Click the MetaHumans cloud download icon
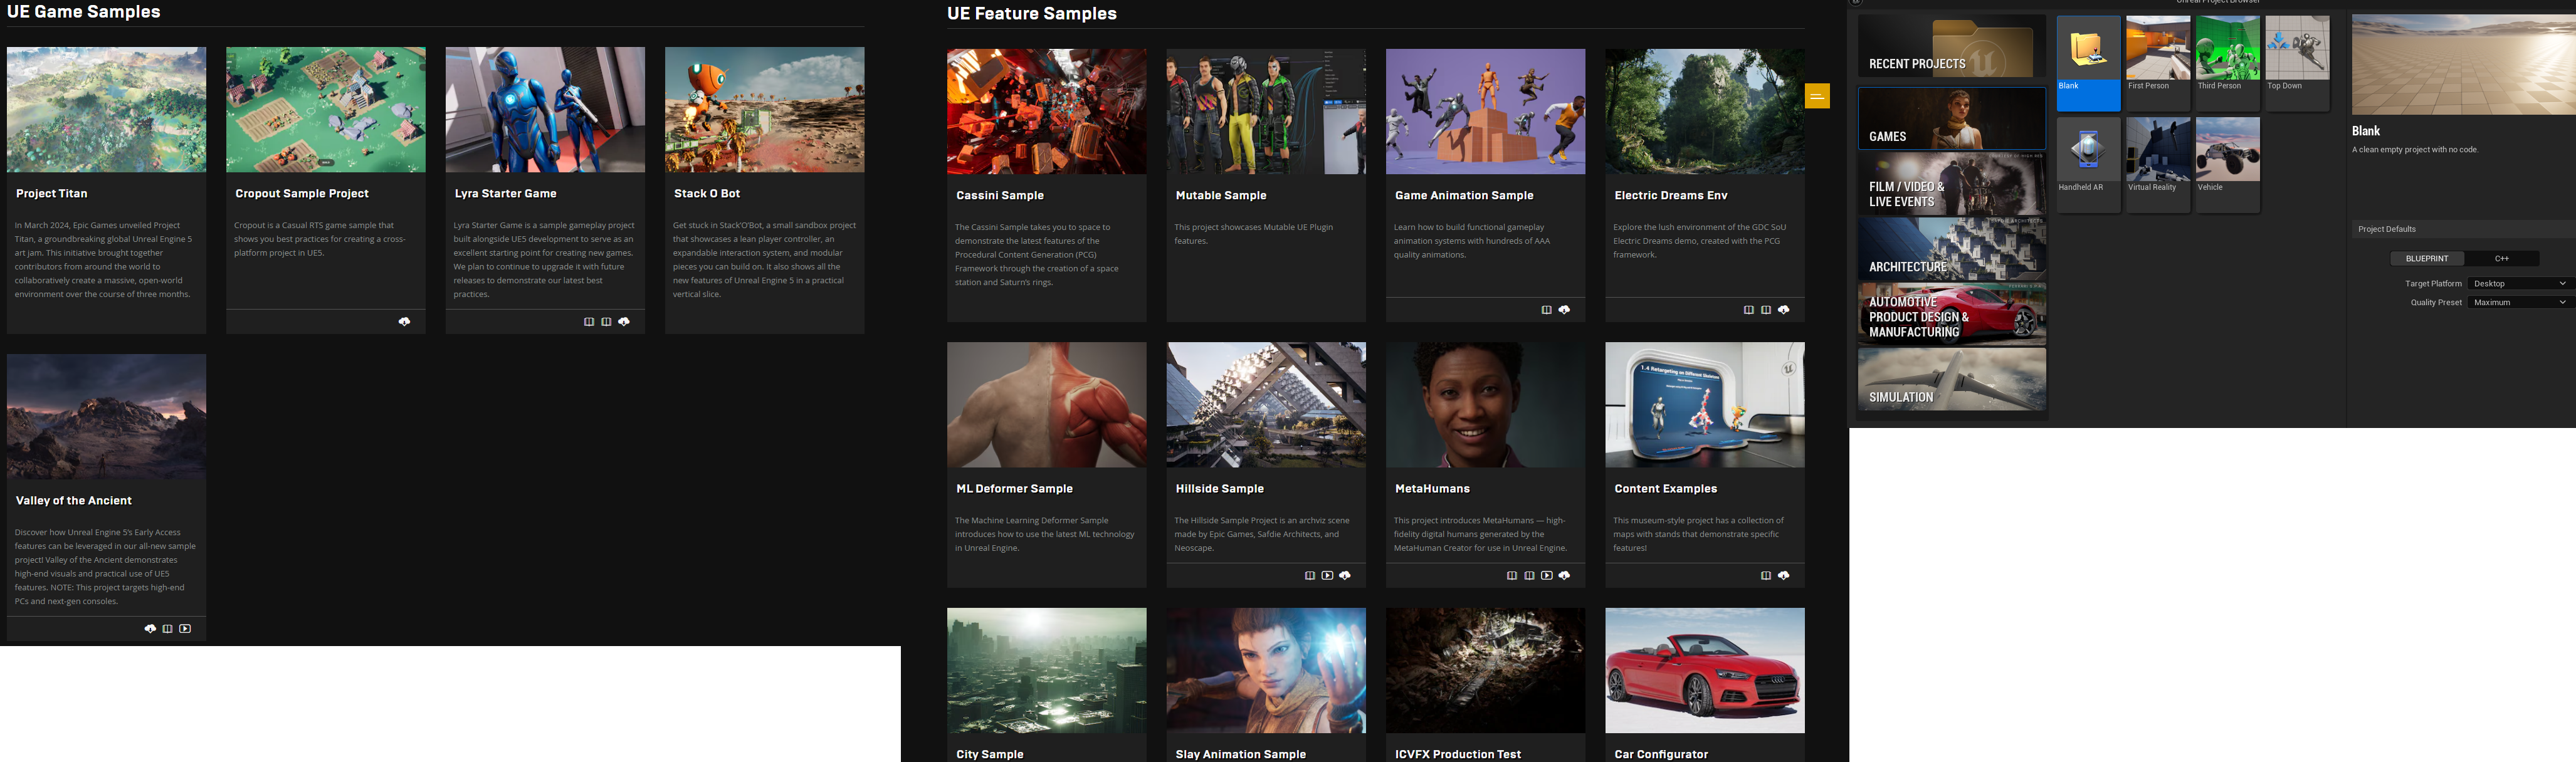Image resolution: width=2576 pixels, height=762 pixels. 1564,575
